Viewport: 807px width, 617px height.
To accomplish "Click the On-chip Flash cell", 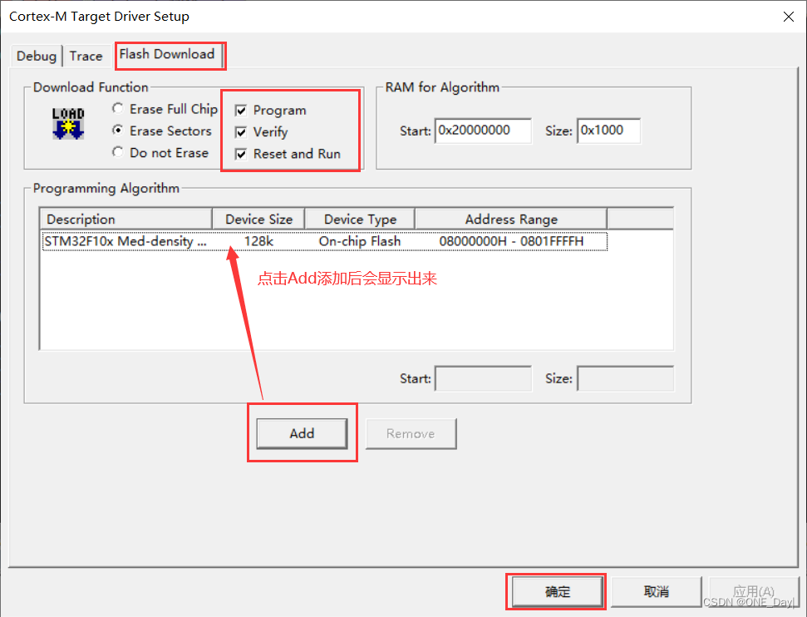I will (360, 241).
